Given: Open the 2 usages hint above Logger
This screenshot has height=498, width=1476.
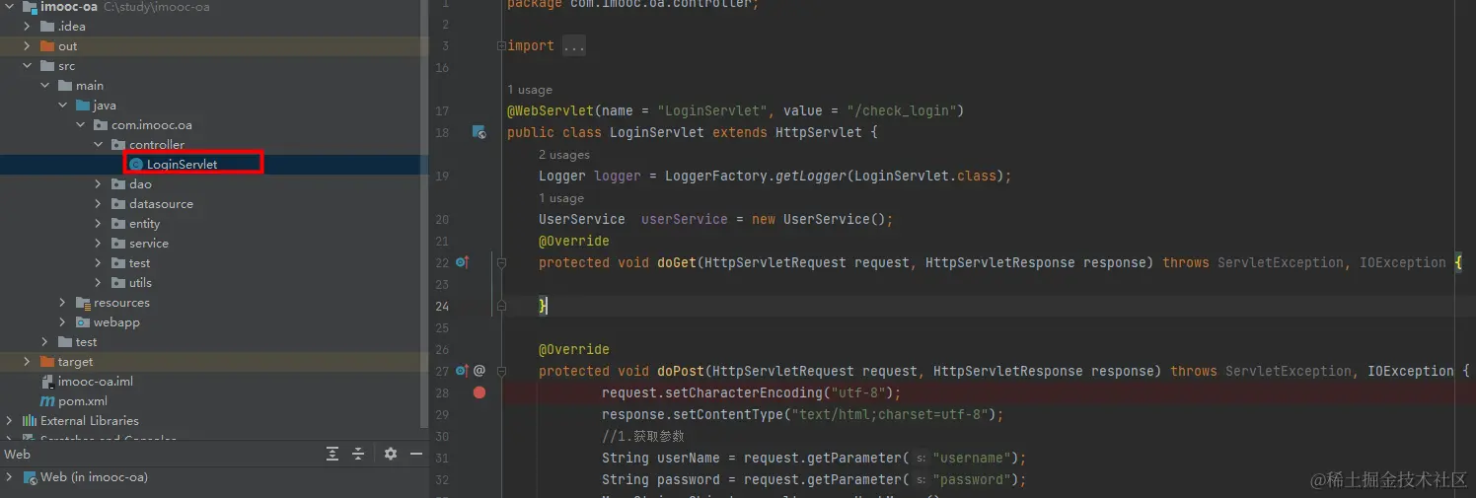Looking at the screenshot, I should pyautogui.click(x=564, y=155).
